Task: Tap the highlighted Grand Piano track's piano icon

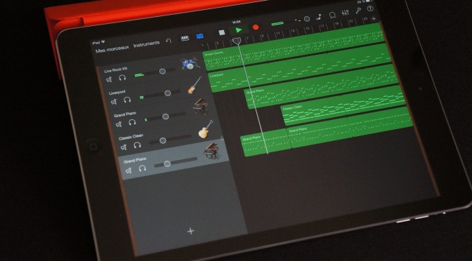Action: coord(211,152)
